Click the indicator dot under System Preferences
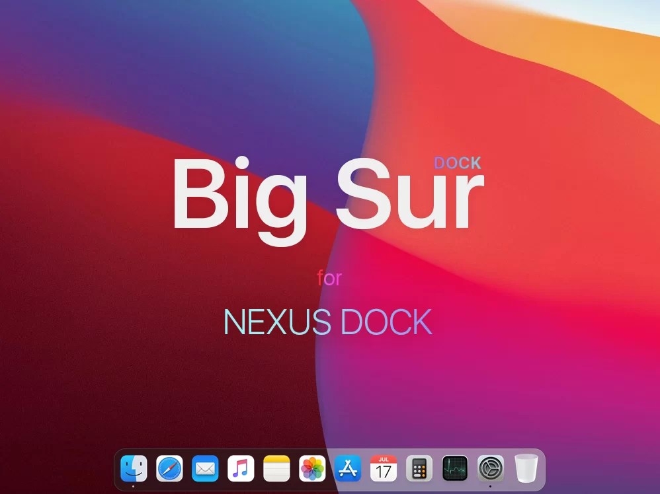Screen dimensions: 660x494 click(490, 487)
